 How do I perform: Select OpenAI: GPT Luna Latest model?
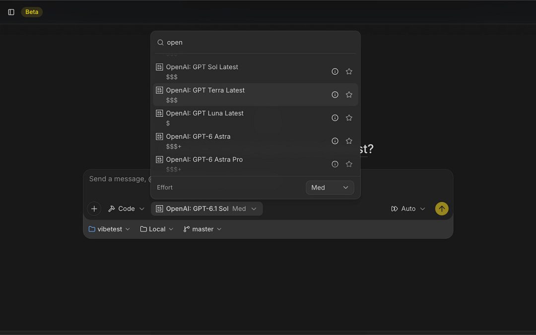256,118
